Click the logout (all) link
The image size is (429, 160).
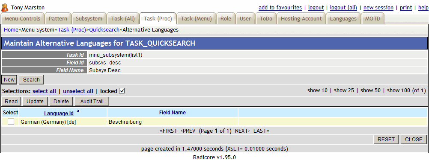click(x=343, y=8)
